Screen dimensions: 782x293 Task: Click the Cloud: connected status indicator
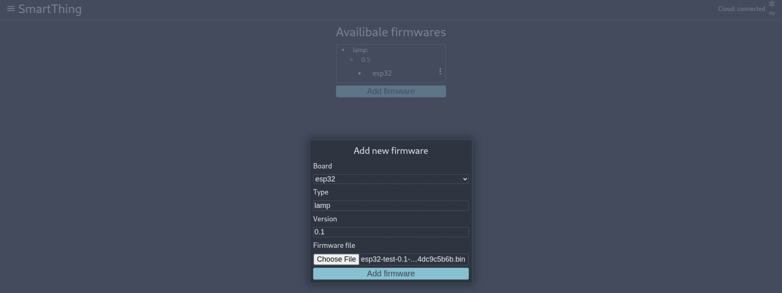pyautogui.click(x=741, y=9)
